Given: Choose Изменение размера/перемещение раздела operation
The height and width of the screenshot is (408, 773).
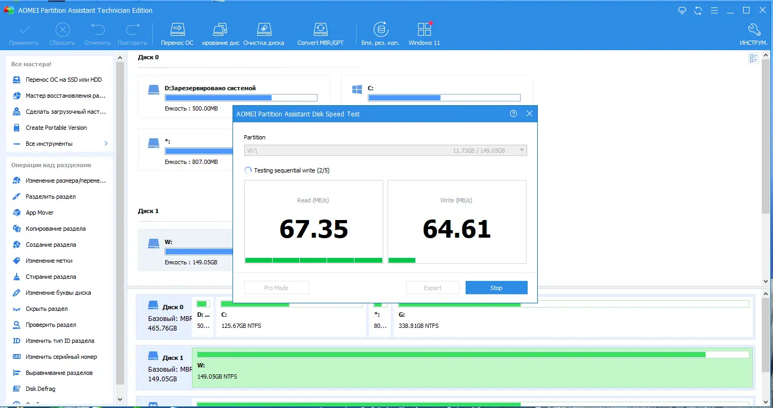Looking at the screenshot, I should pos(59,181).
